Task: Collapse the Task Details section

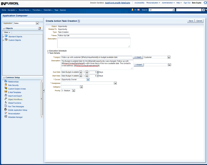Action: click(x=48, y=53)
